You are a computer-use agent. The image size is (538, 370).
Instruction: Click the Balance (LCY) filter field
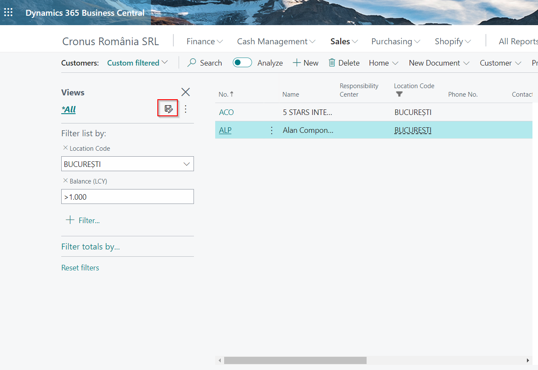click(x=128, y=197)
